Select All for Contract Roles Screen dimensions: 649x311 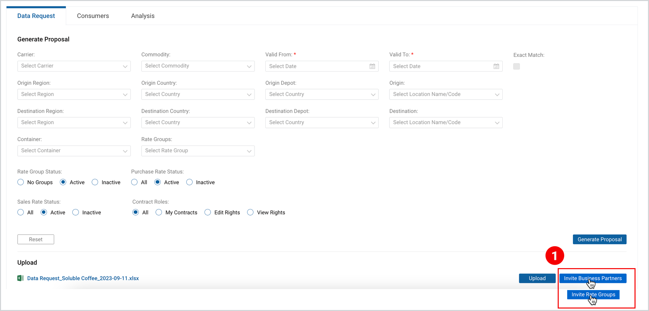coord(136,212)
